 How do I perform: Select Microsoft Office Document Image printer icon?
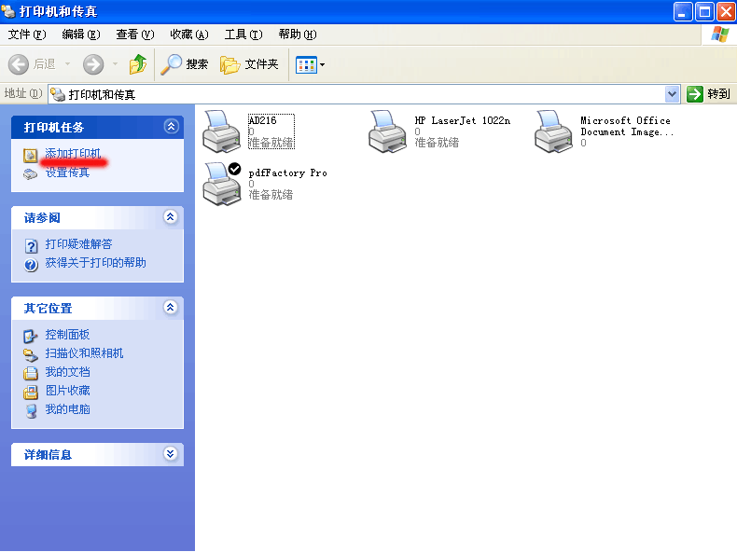pyautogui.click(x=554, y=131)
